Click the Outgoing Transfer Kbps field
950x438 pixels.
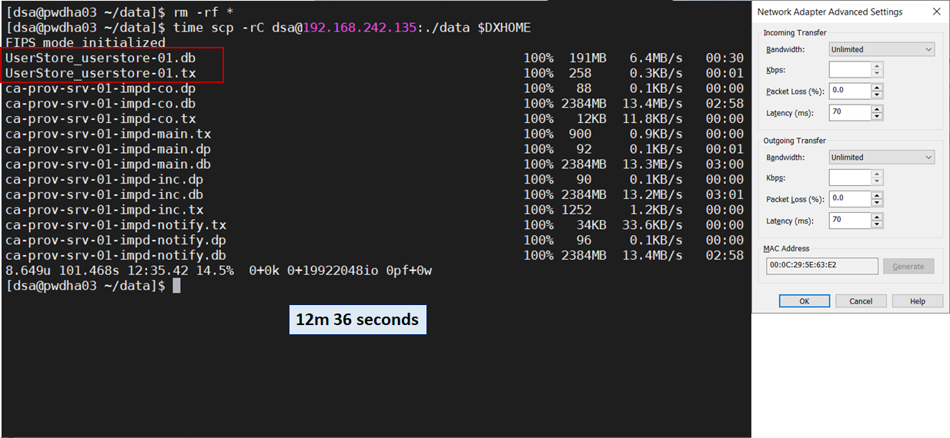point(850,178)
